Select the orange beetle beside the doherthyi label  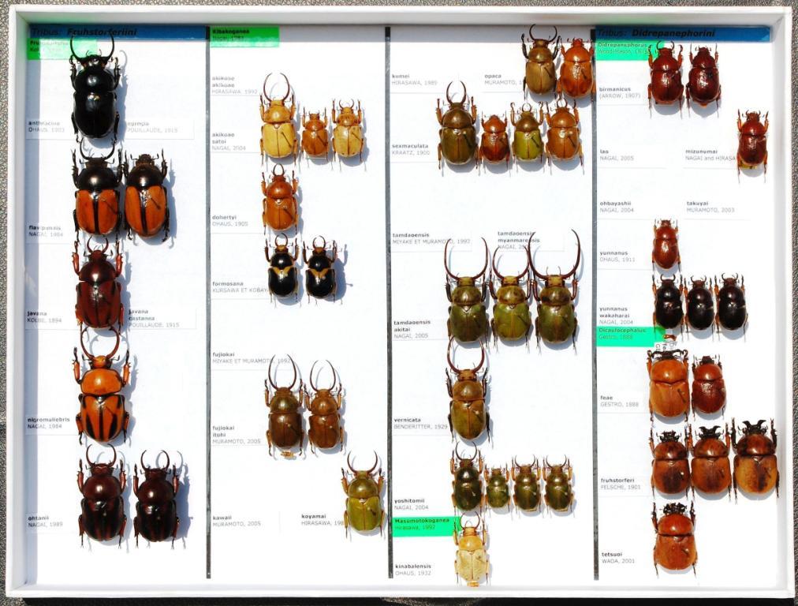280,201
